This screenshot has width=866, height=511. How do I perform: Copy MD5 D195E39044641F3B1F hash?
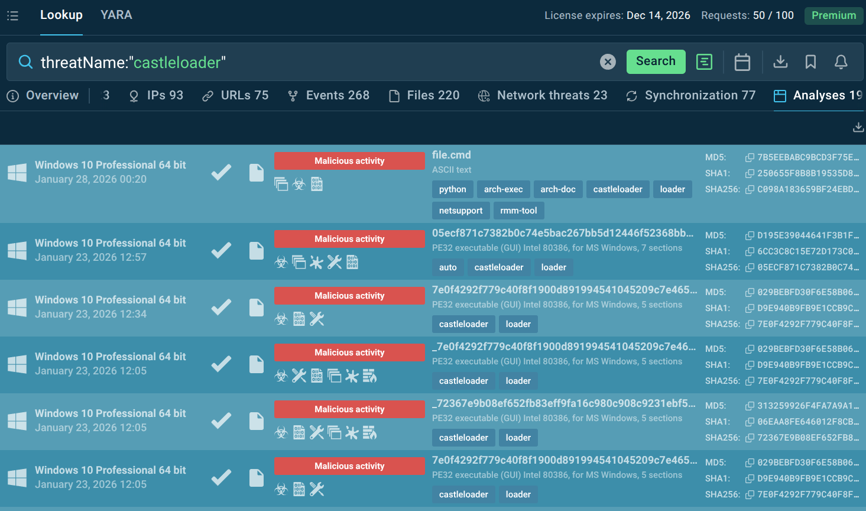pos(750,235)
